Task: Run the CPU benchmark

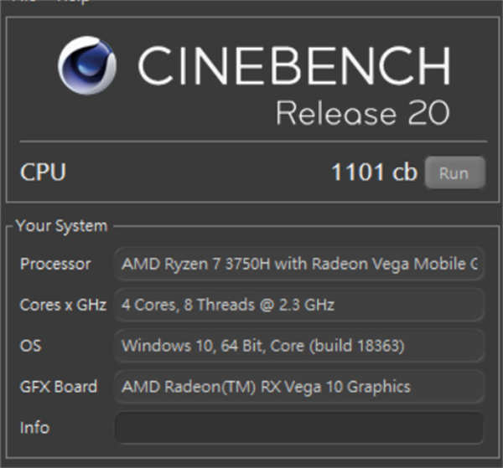Action: coord(454,172)
